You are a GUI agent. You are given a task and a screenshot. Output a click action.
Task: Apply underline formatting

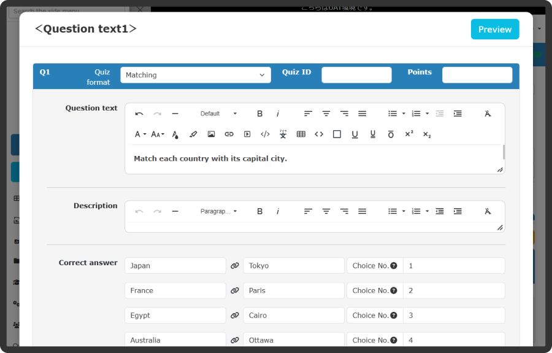355,134
